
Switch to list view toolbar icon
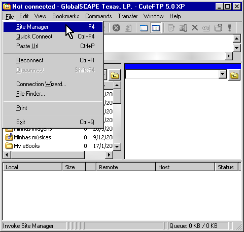[x=144, y=28]
